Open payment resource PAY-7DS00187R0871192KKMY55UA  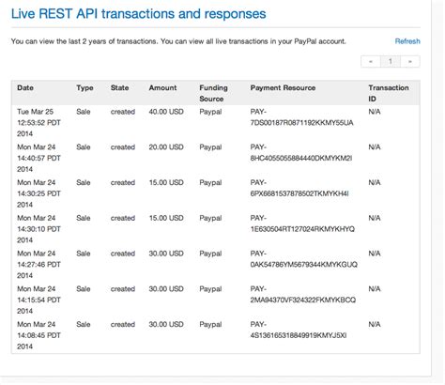pos(301,117)
